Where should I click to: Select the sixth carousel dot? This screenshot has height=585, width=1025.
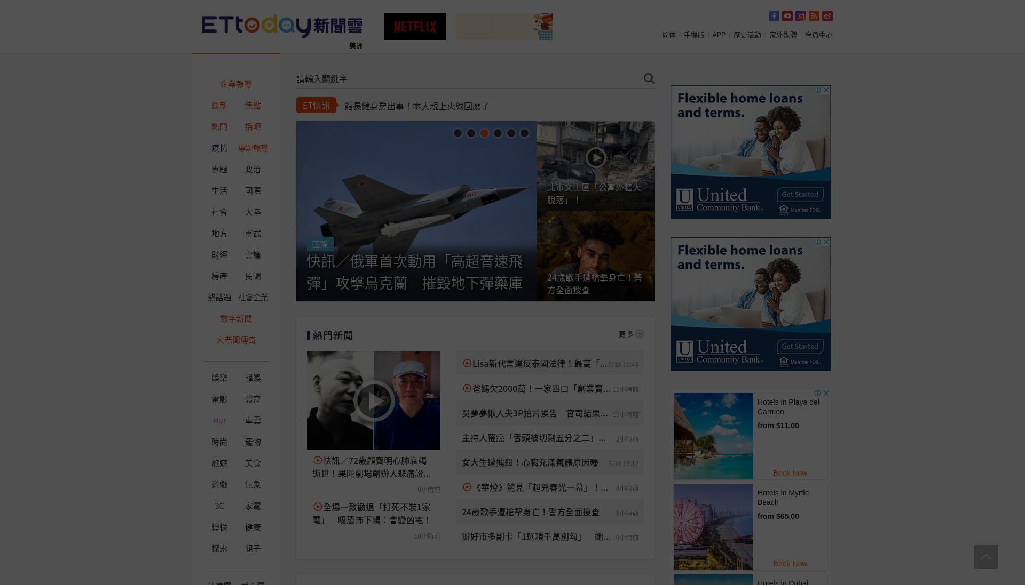[x=524, y=133]
